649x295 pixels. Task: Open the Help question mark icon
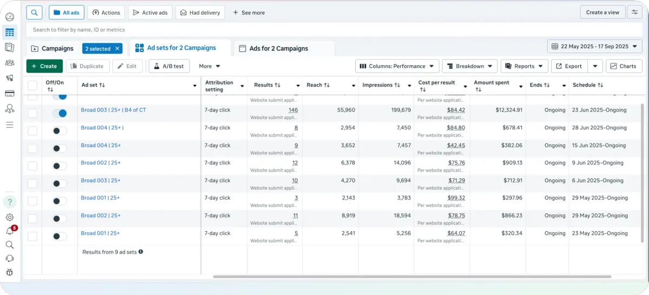point(10,202)
